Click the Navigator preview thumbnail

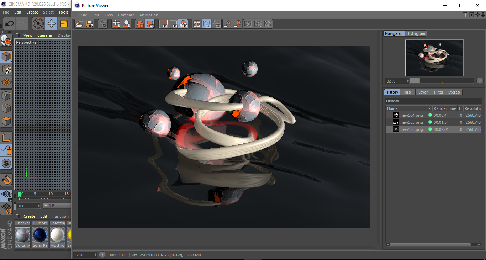434,58
